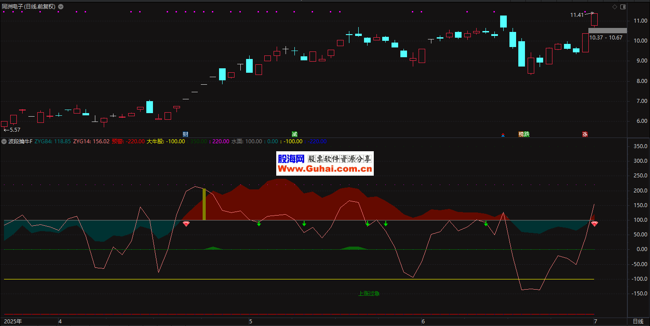Click the red diamond signal near the olive bar
Viewport: 650px width, 326px height.
click(186, 224)
